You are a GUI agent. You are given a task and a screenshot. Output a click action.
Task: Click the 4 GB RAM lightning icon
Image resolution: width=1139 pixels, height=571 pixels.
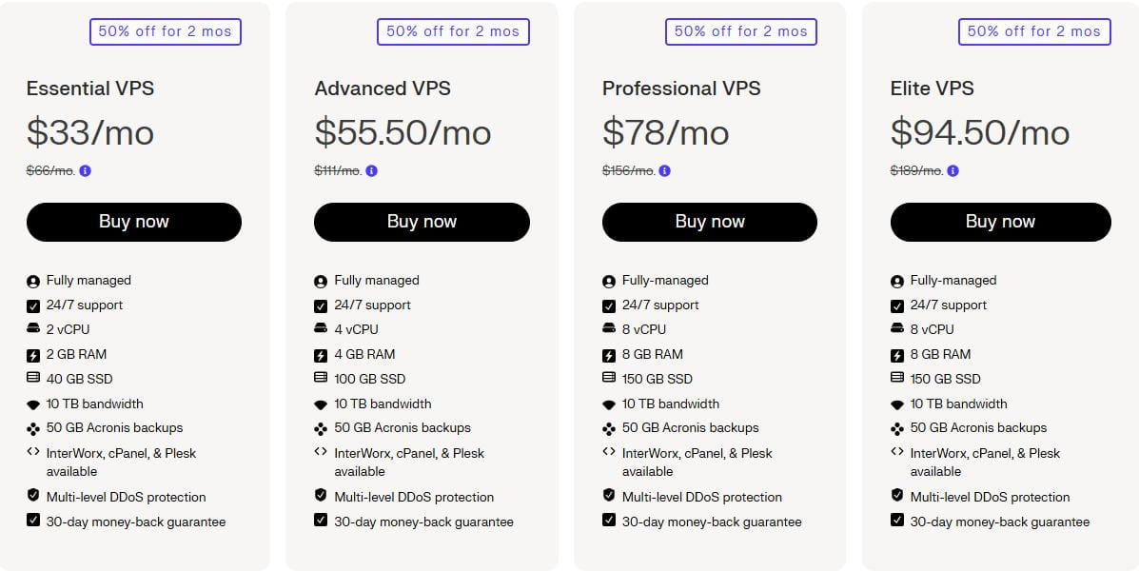[321, 355]
